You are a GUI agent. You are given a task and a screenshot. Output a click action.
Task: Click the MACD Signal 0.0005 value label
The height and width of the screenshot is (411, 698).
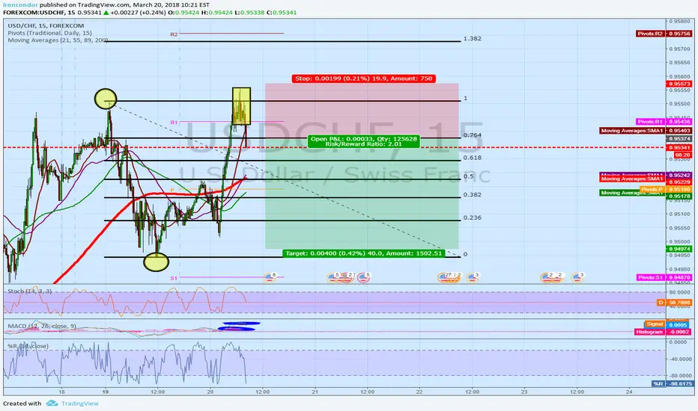click(667, 324)
